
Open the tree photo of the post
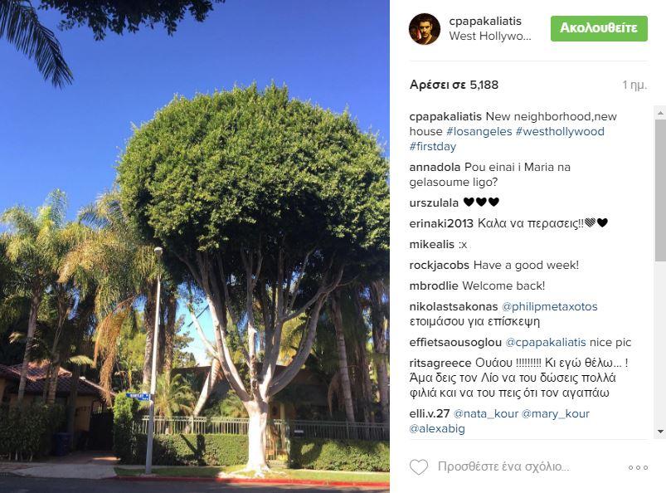coord(195,247)
